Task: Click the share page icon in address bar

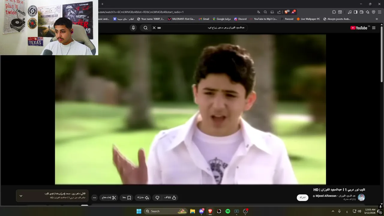Action: [279, 12]
